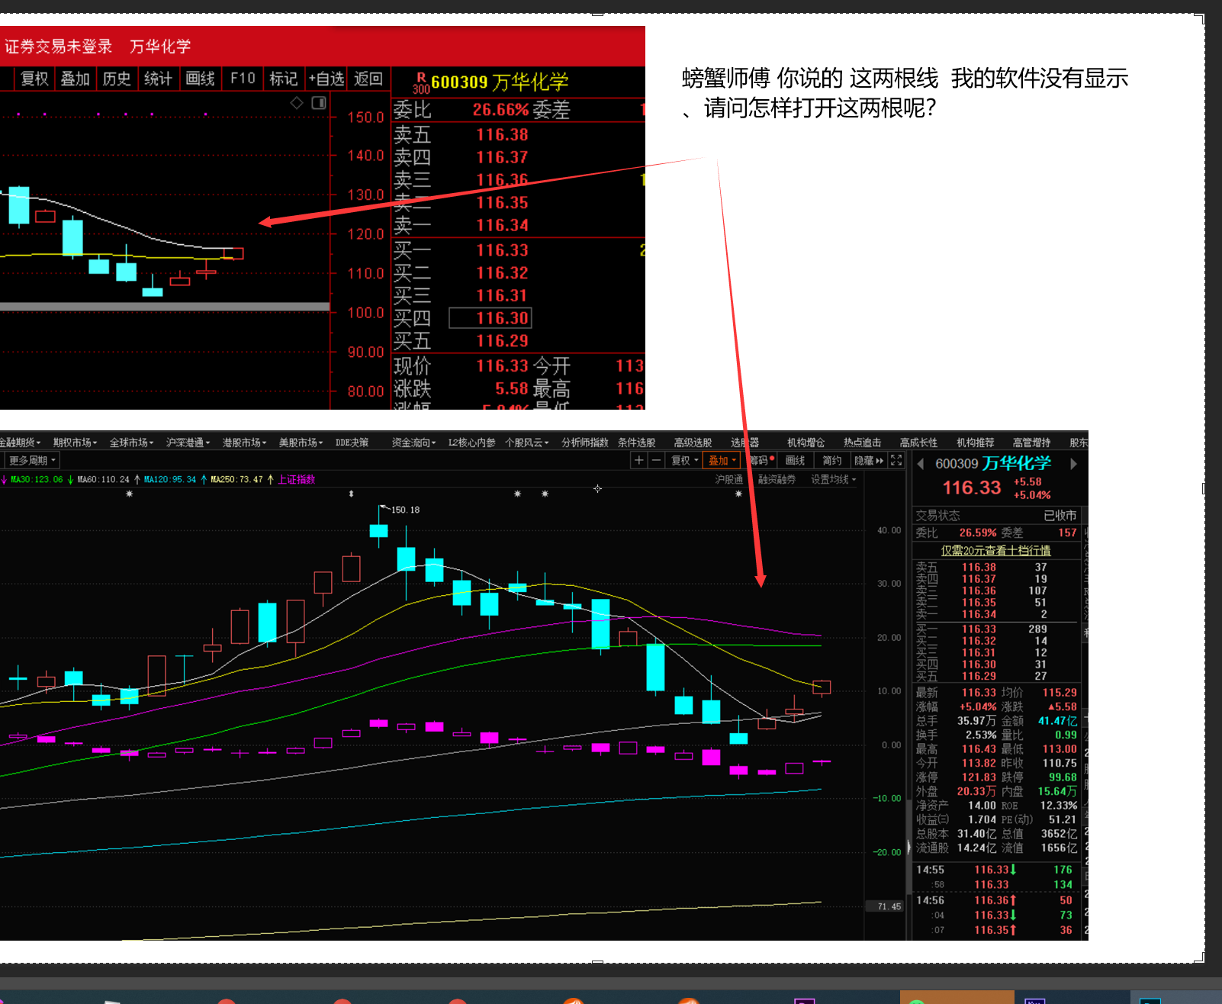Toggle the 上证指数 overlay label
The height and width of the screenshot is (1004, 1222).
(296, 479)
